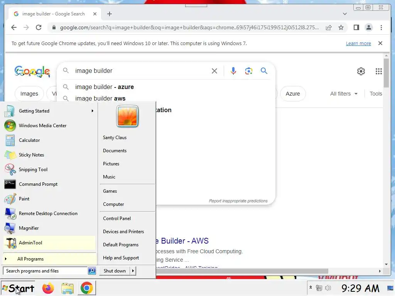Click the Chrome address bar URL
Screen dimensions: 395x296
coord(189,27)
